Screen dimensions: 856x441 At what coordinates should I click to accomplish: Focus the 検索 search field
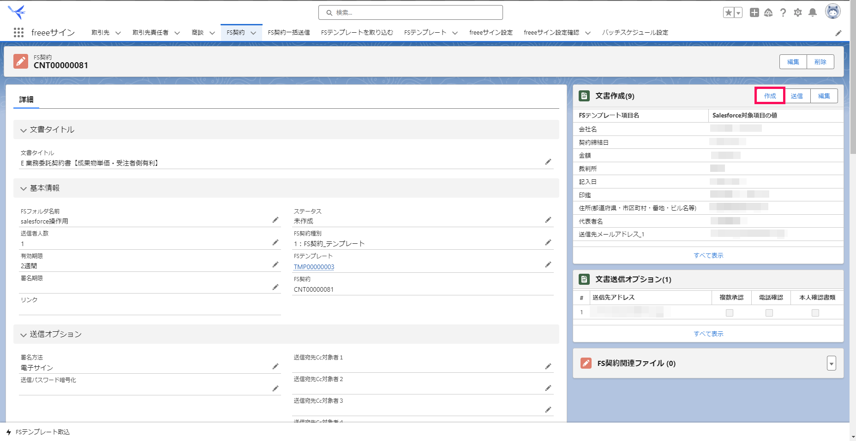tap(411, 12)
